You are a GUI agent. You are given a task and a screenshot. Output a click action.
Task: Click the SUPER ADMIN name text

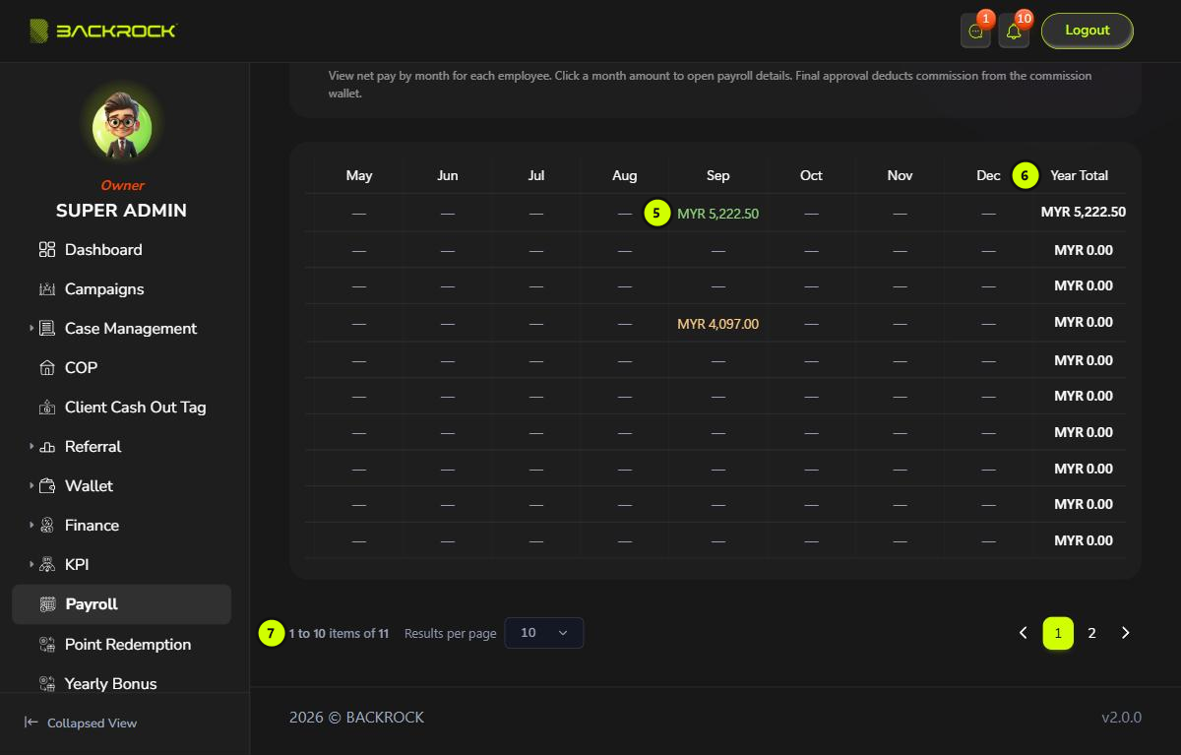[121, 211]
